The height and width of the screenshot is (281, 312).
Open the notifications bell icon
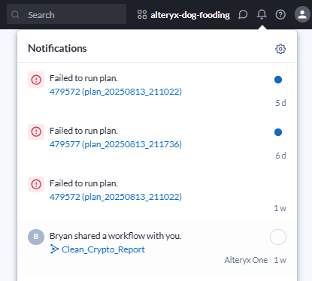tap(262, 14)
